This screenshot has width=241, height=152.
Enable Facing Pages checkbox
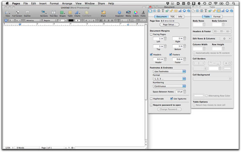(151, 35)
